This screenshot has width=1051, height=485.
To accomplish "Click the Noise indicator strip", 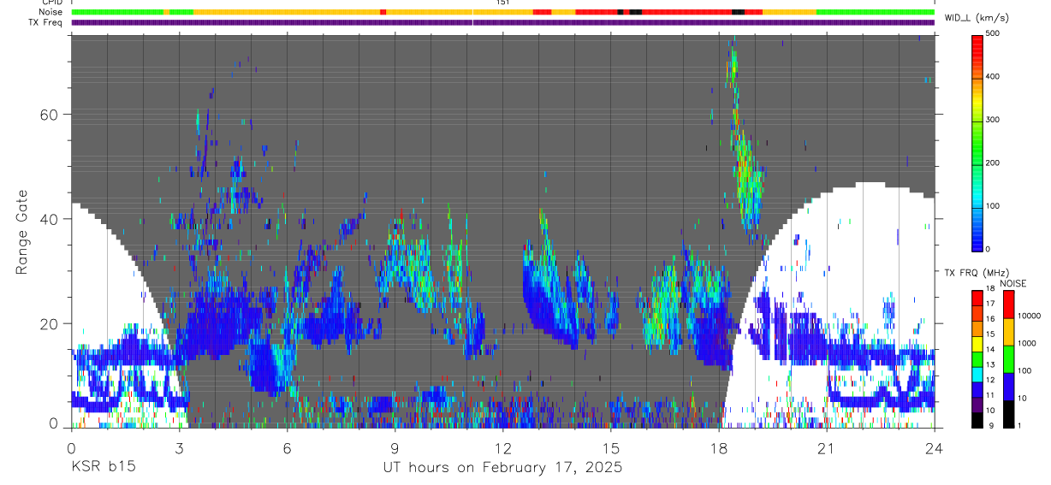I will coord(502,12).
